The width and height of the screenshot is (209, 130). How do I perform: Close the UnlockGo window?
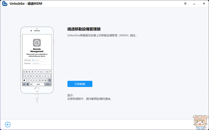point(204,4)
